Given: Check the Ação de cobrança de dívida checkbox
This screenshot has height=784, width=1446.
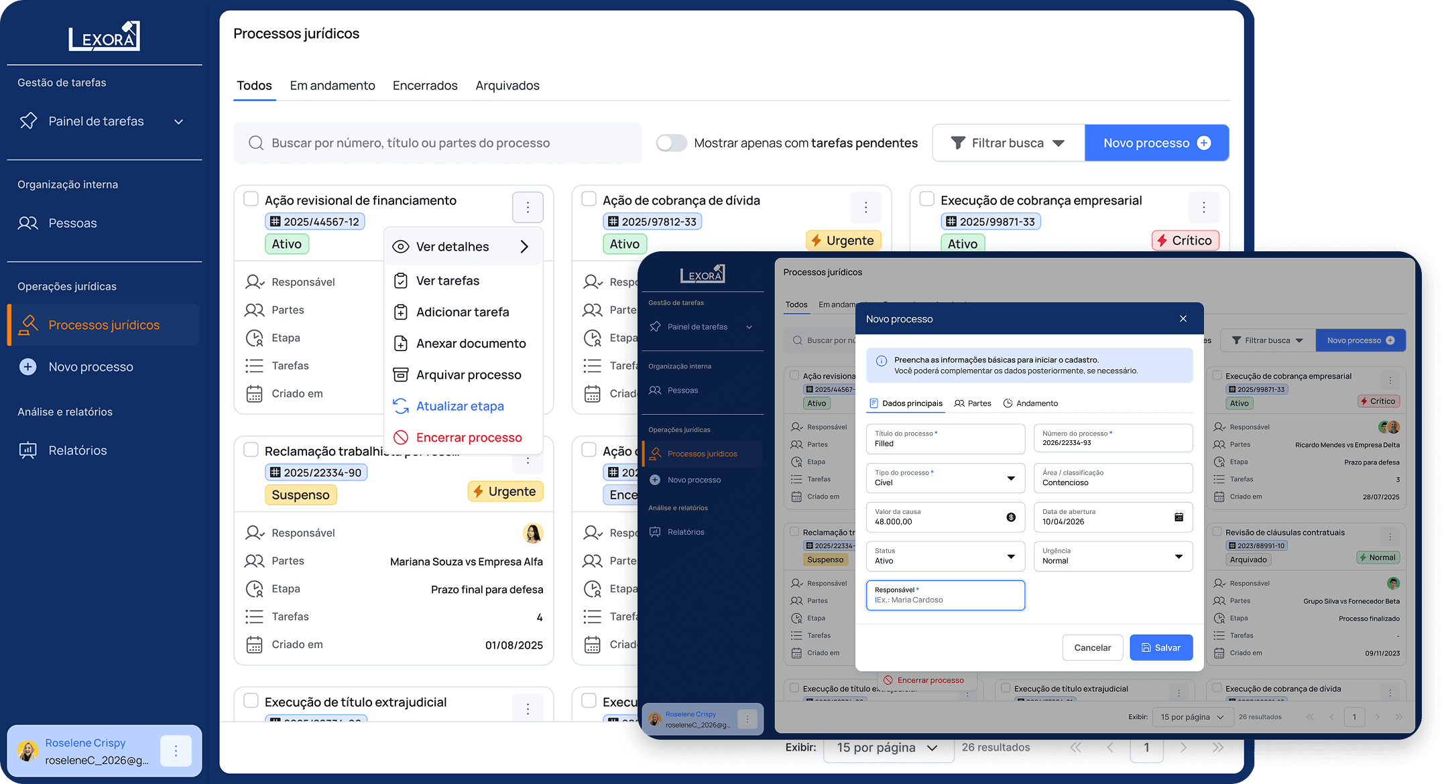Looking at the screenshot, I should coord(589,199).
